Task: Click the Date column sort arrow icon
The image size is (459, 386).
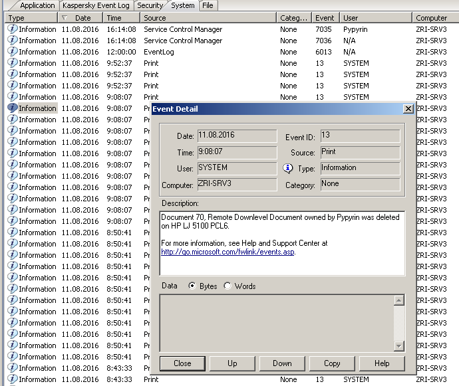Action: [64, 18]
